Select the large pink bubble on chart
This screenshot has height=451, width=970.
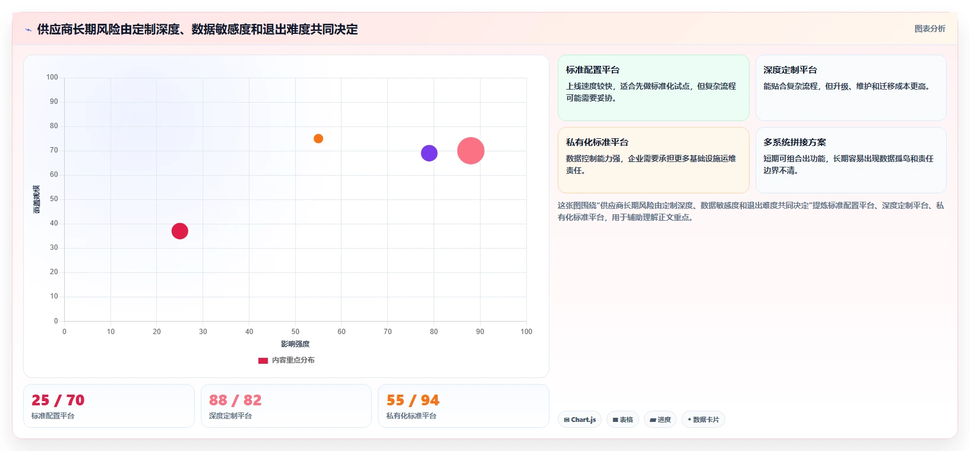pos(470,151)
